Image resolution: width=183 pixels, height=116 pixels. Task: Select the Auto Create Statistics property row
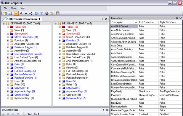[x=146, y=49]
